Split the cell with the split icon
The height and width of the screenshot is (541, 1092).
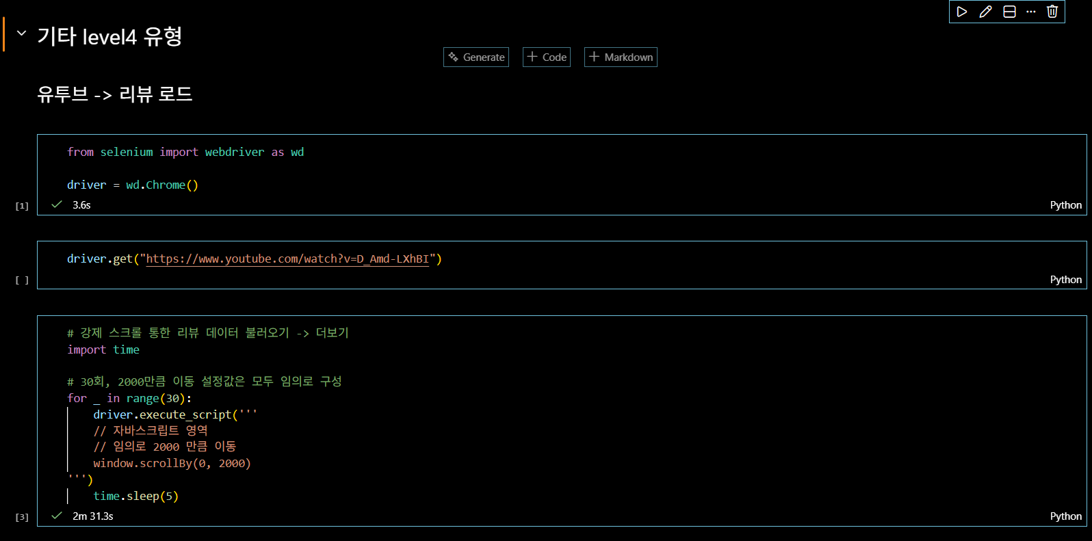[x=1009, y=12]
